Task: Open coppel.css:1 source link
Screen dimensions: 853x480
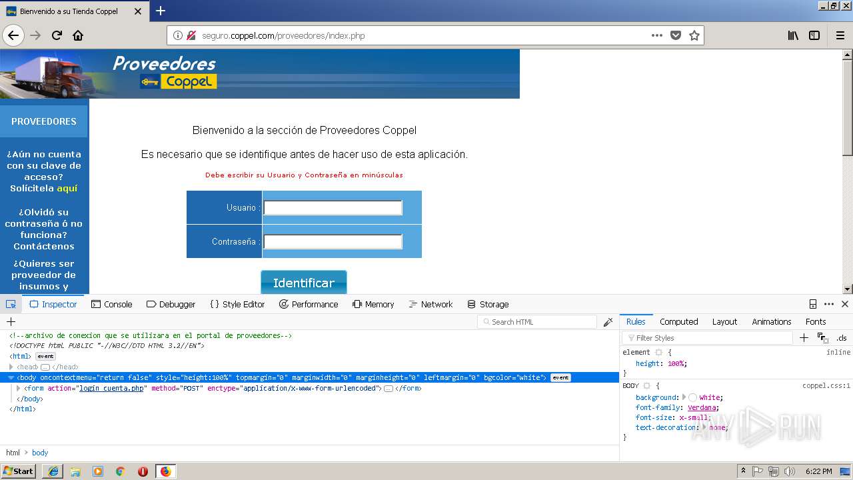Action: (826, 385)
